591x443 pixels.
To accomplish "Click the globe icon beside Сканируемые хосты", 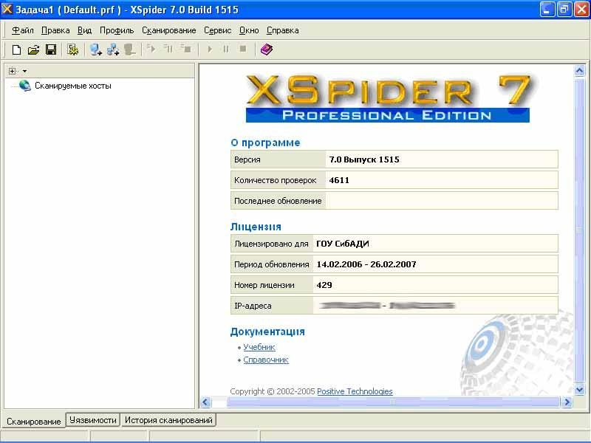I will [24, 86].
